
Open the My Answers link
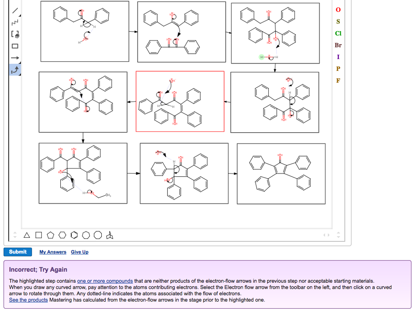(53, 252)
